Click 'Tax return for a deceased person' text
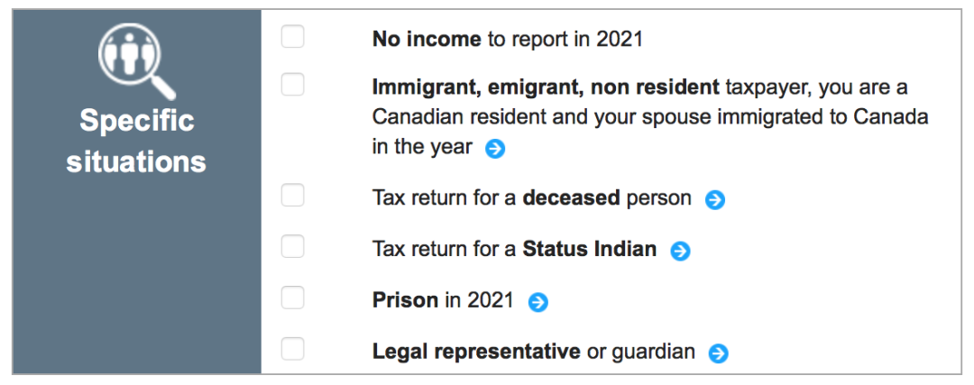 point(531,197)
